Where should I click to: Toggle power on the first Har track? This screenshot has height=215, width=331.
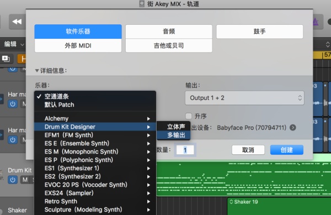pos(13,104)
